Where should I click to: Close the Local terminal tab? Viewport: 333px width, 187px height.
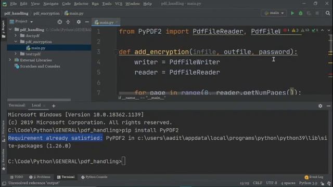[44, 105]
